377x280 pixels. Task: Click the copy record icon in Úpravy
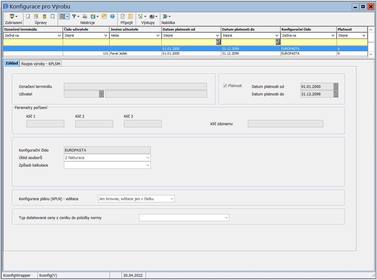53,17
